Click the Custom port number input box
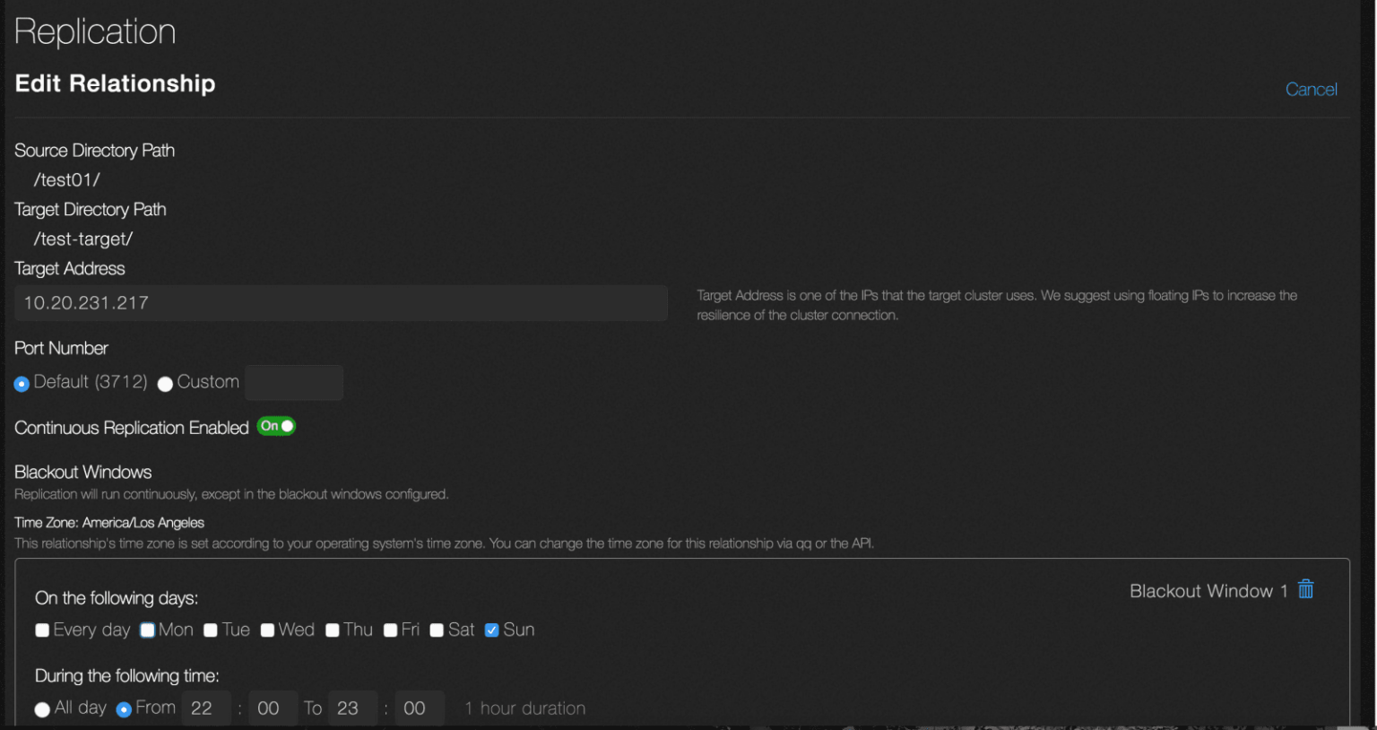The width and height of the screenshot is (1377, 730). point(294,382)
